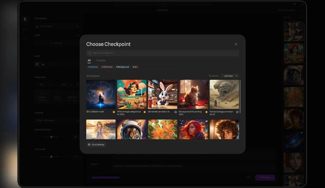Choose the vintage collage woman thumbnail
This screenshot has width=325, height=188.
(132, 94)
